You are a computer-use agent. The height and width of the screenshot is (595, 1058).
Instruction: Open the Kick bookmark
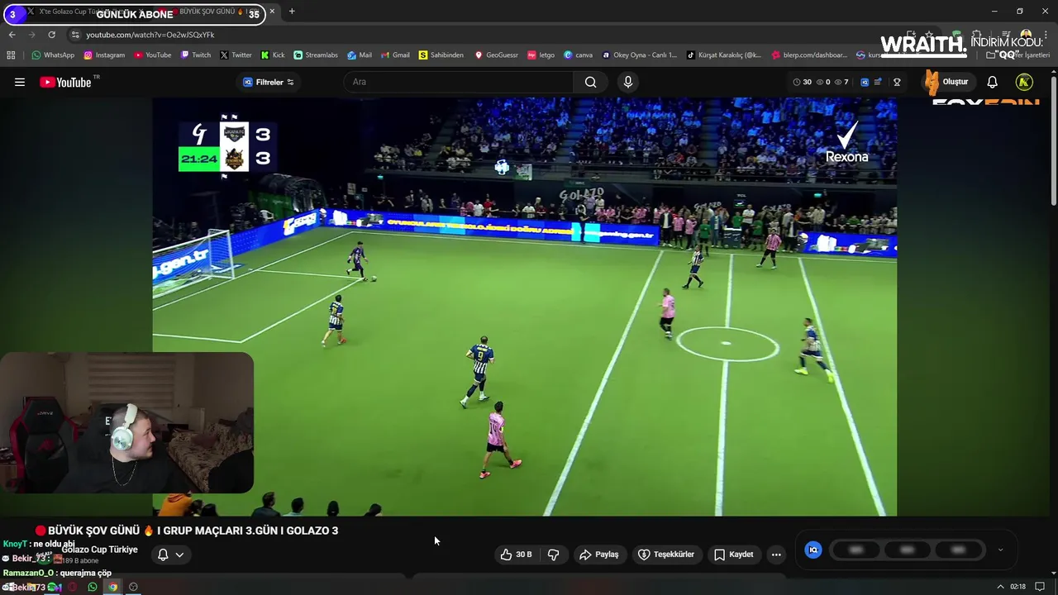tap(273, 55)
